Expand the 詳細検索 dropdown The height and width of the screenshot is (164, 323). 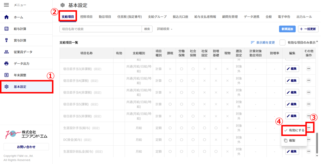tap(165, 29)
